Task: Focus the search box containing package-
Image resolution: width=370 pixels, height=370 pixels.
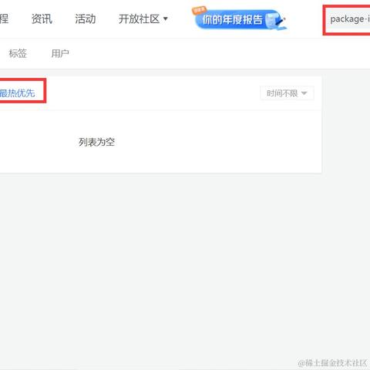Action: (348, 19)
